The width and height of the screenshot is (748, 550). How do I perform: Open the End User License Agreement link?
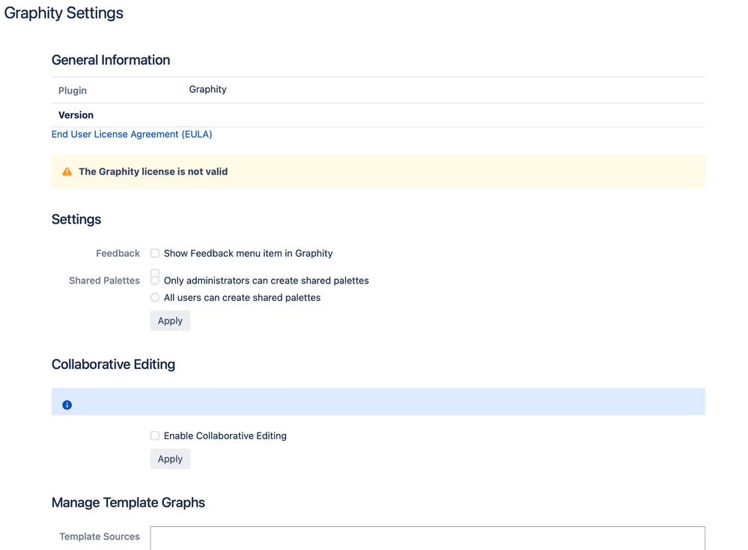click(x=132, y=135)
